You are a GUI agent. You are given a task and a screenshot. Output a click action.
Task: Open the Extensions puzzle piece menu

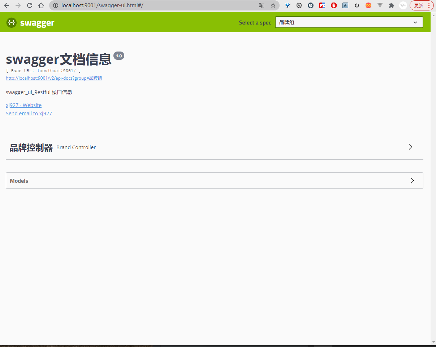392,5
